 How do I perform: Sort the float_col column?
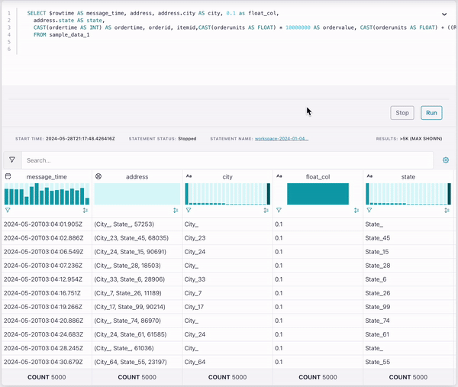click(x=356, y=210)
